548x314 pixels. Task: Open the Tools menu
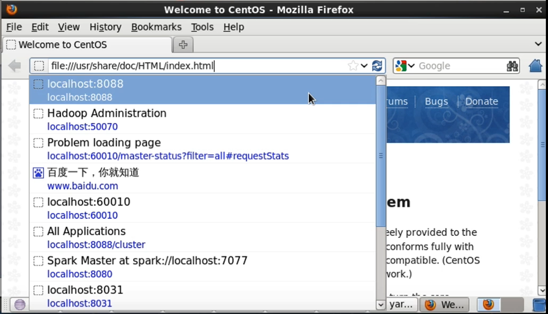202,27
